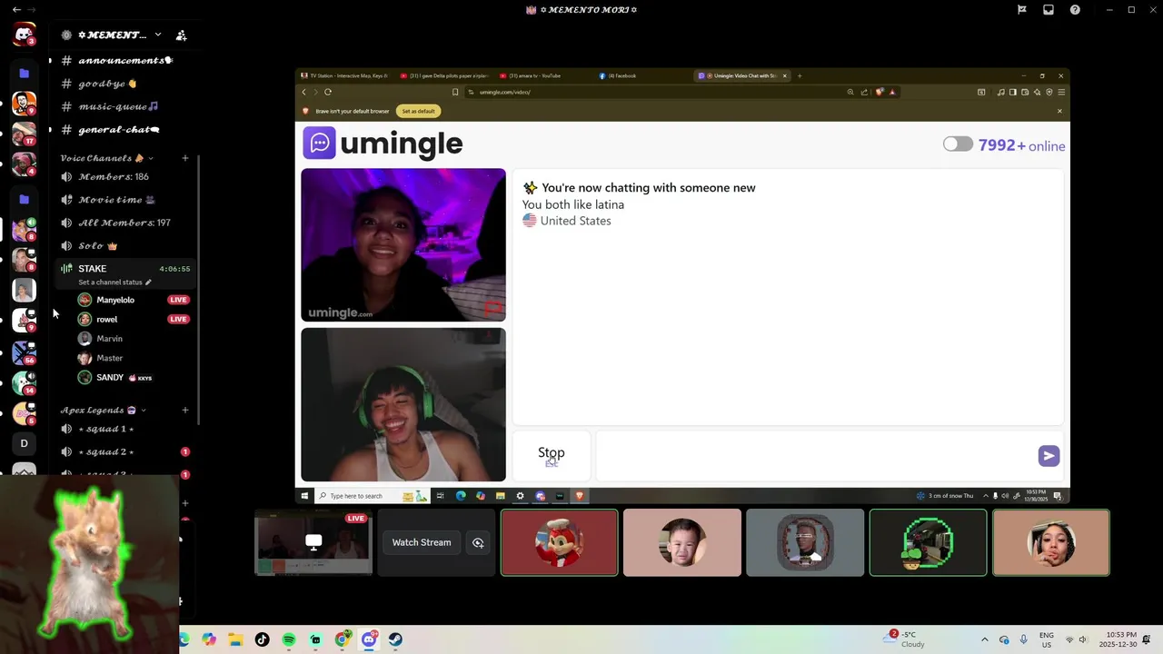Open Steam from the taskbar
Screen dimensions: 1163x654
tap(395, 639)
